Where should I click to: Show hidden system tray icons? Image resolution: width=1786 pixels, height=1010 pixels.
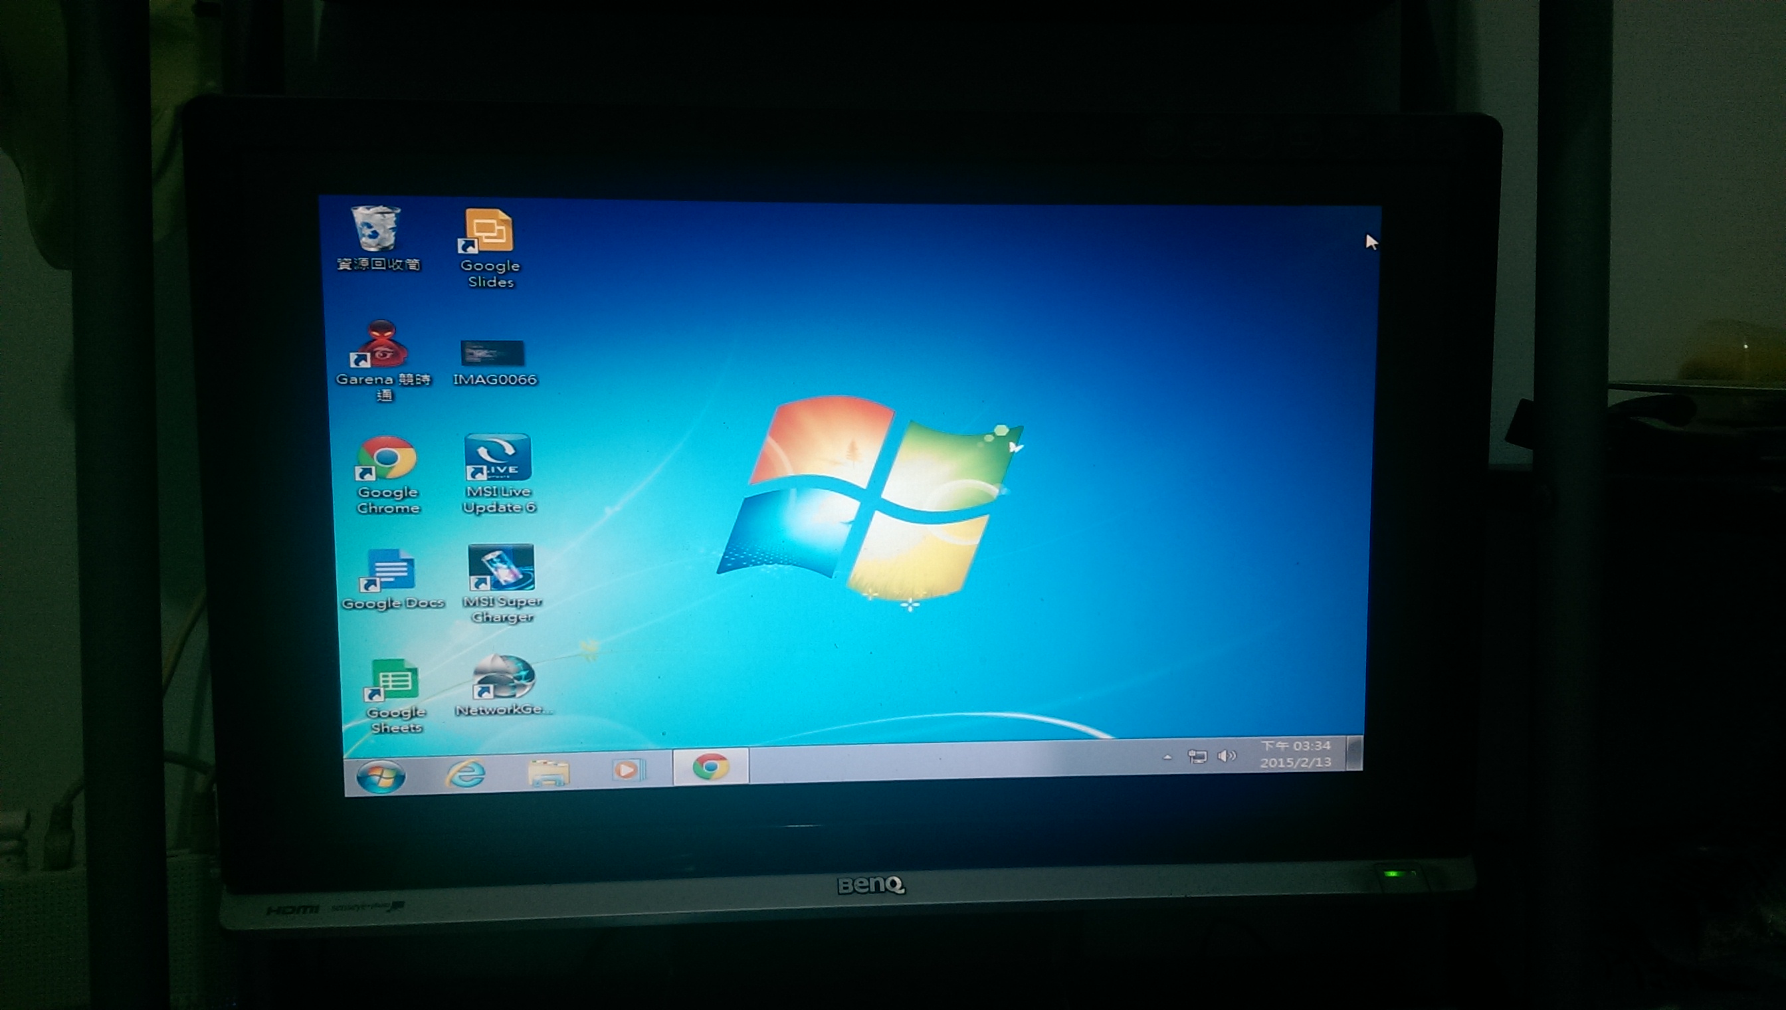coord(1167,757)
